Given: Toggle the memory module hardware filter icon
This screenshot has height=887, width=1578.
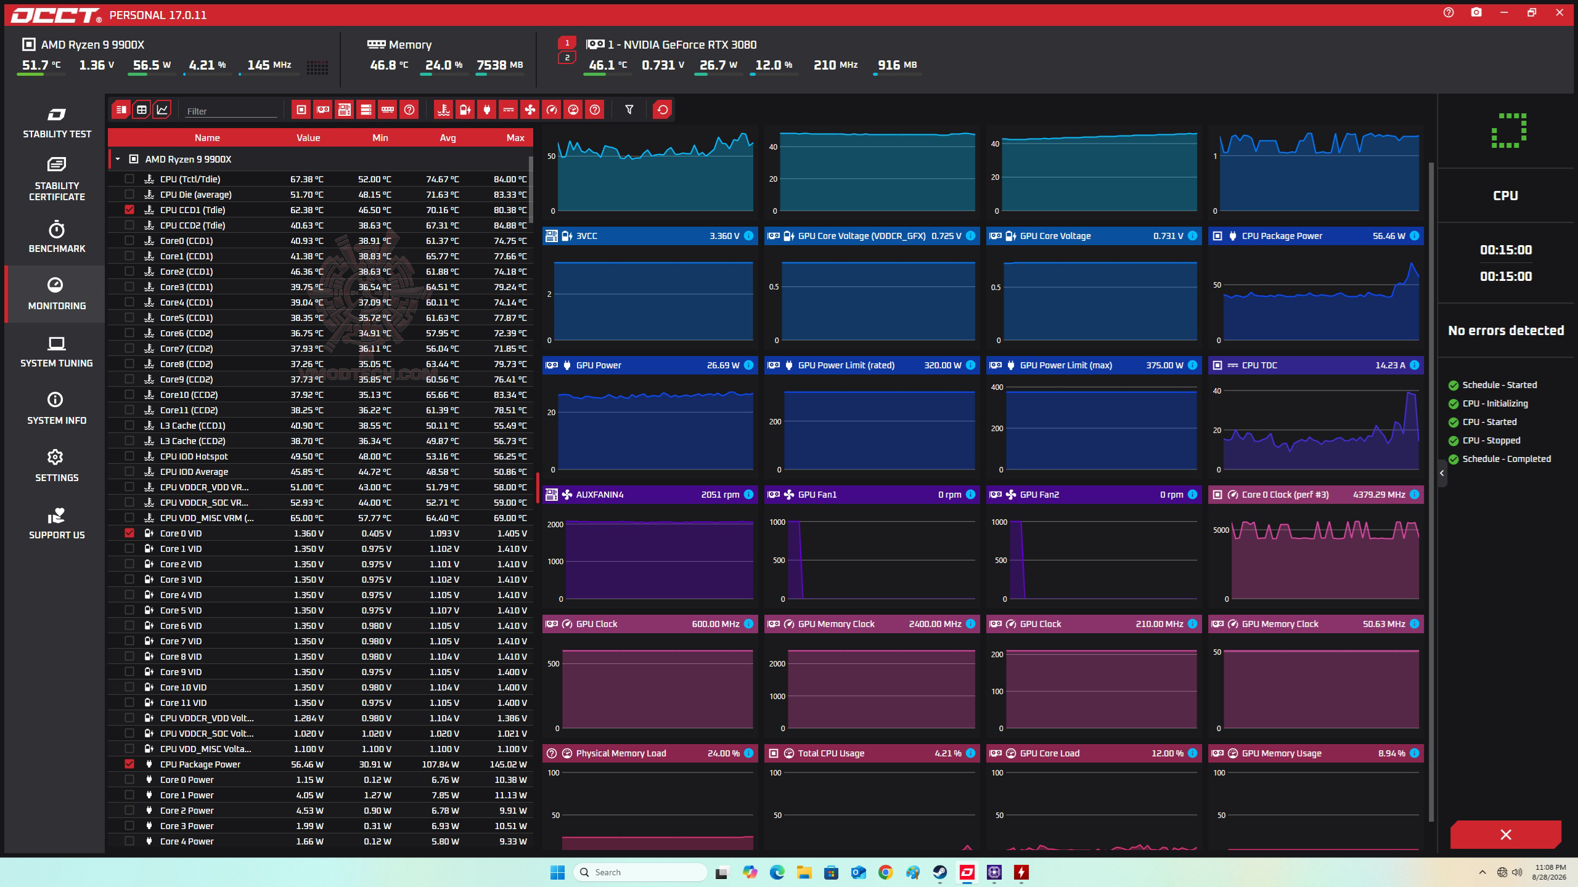Looking at the screenshot, I should [388, 110].
